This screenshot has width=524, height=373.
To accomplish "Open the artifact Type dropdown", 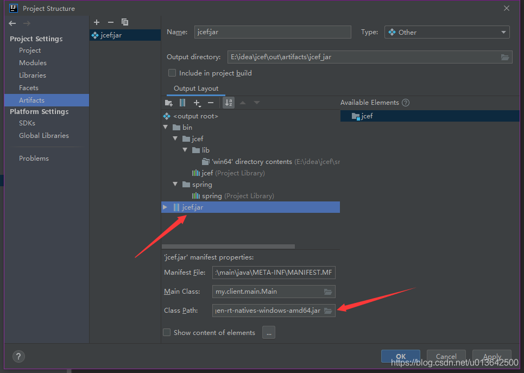I will click(x=447, y=32).
